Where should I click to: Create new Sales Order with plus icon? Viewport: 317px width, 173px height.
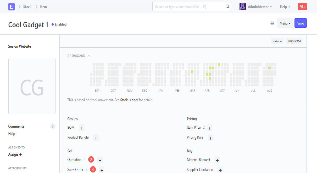[x=102, y=170]
